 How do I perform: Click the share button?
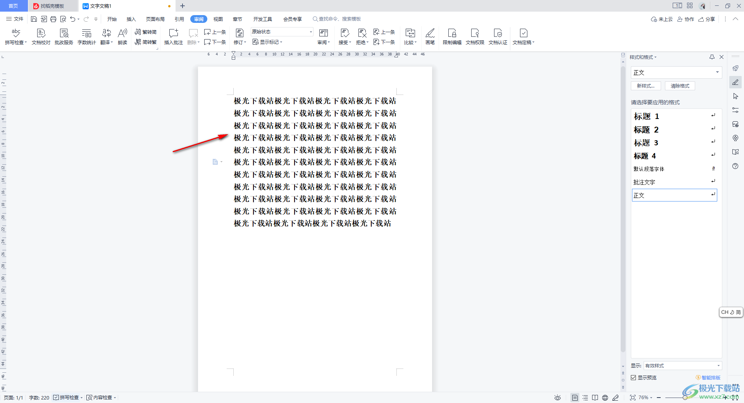click(x=707, y=19)
